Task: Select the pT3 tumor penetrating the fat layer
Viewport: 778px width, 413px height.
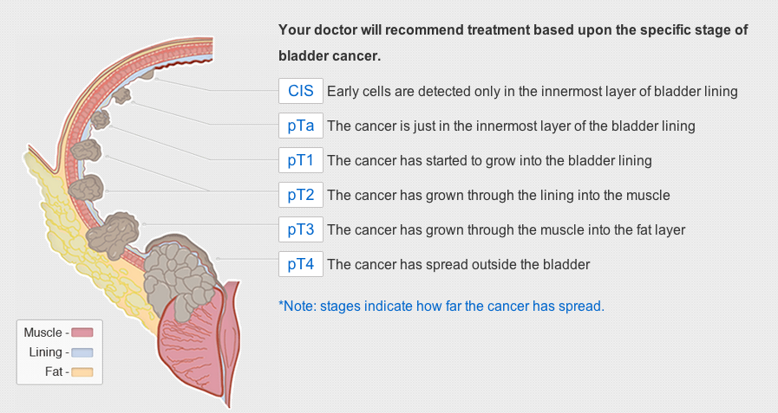Action: coord(113,236)
